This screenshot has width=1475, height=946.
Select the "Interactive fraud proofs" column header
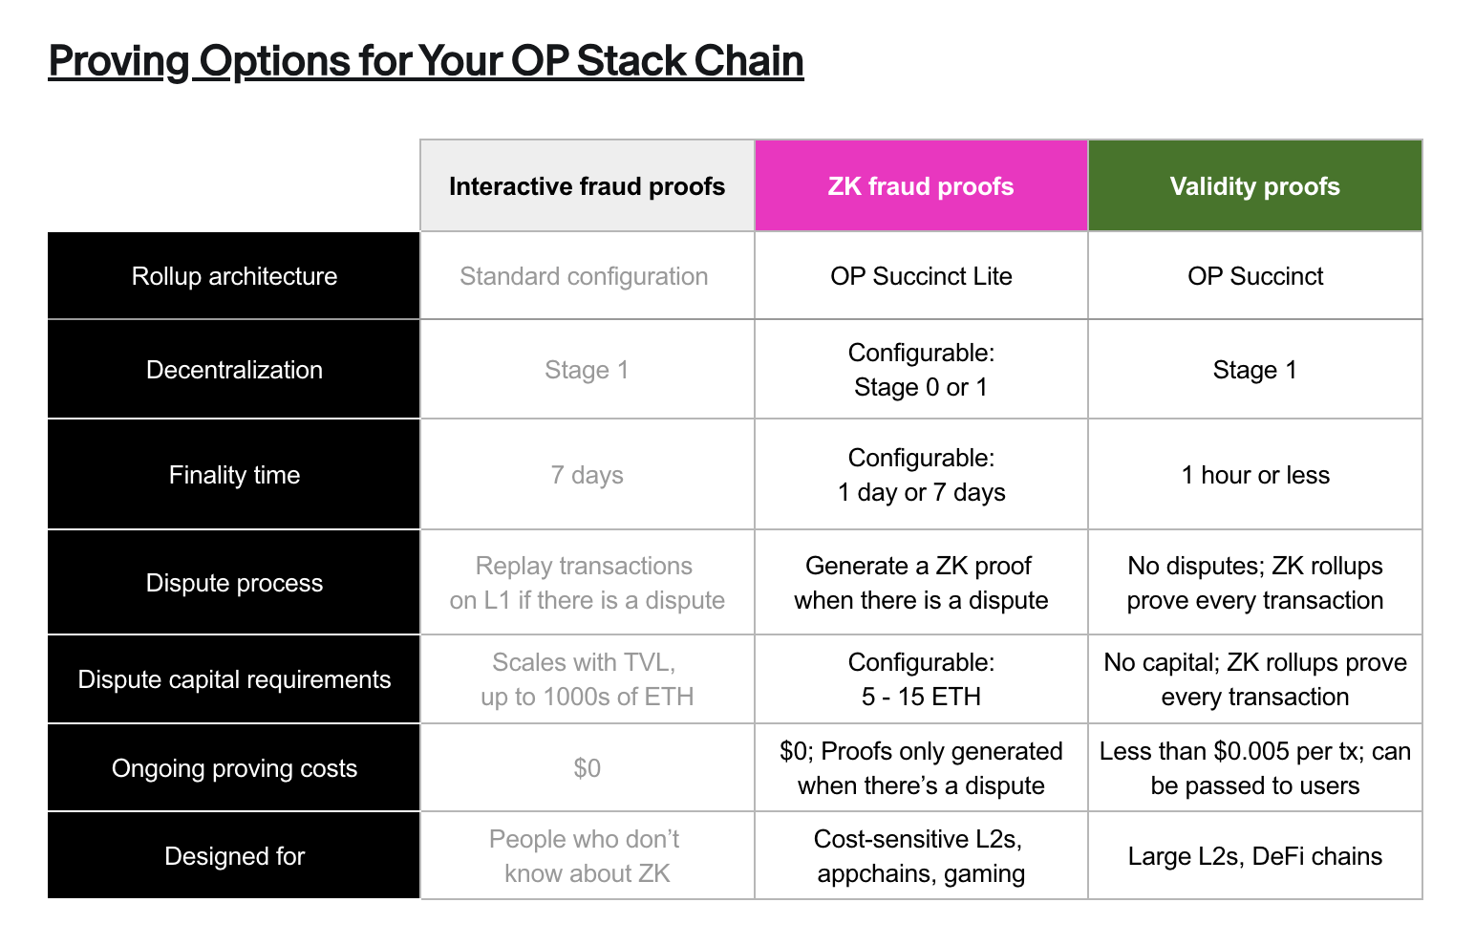point(587,186)
